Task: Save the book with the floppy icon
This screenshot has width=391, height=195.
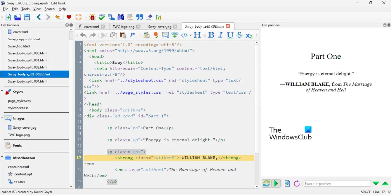Action: pyautogui.click(x=27, y=17)
